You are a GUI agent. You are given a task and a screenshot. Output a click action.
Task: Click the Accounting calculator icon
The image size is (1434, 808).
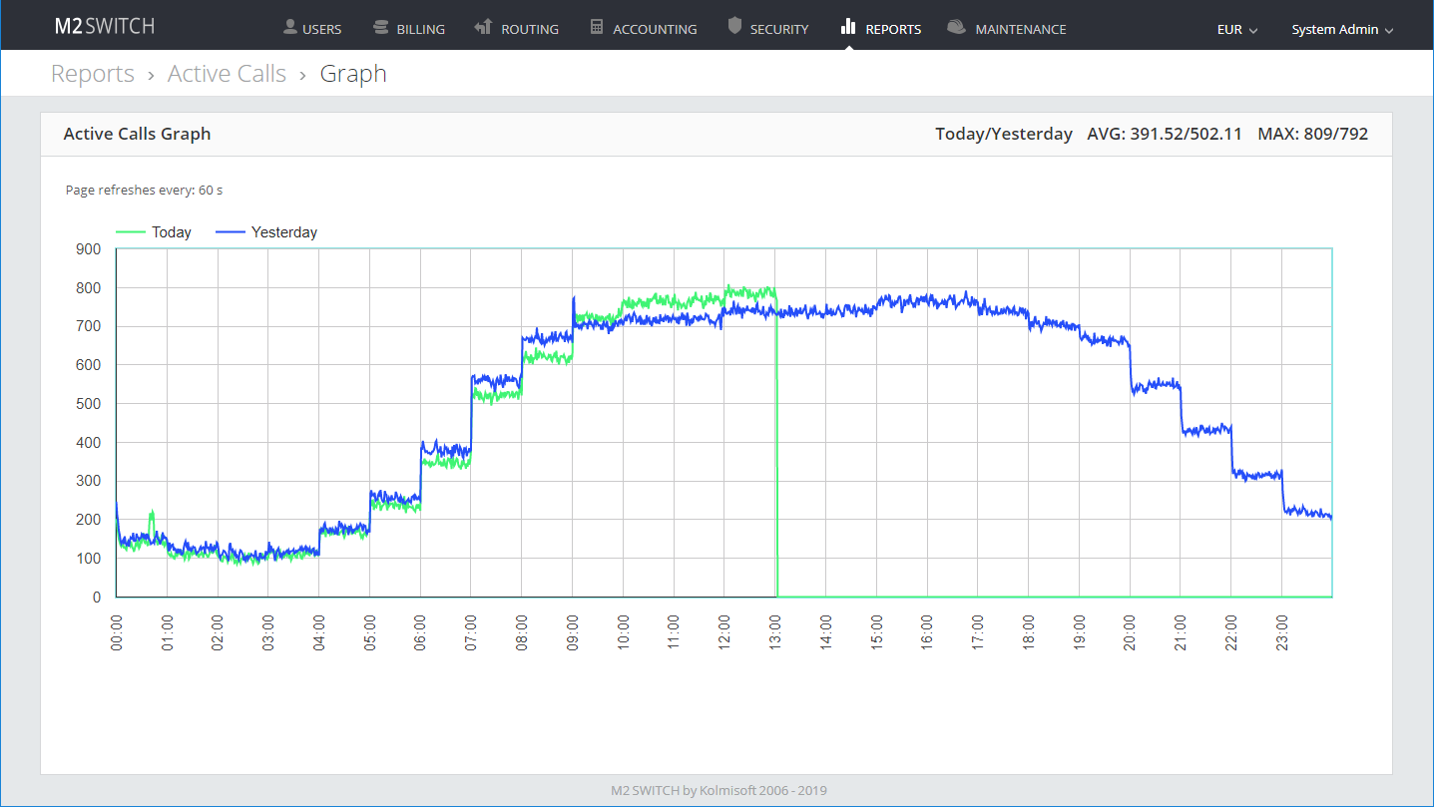pyautogui.click(x=597, y=27)
